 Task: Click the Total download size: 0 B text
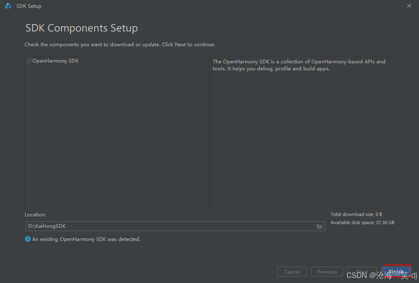(356, 214)
